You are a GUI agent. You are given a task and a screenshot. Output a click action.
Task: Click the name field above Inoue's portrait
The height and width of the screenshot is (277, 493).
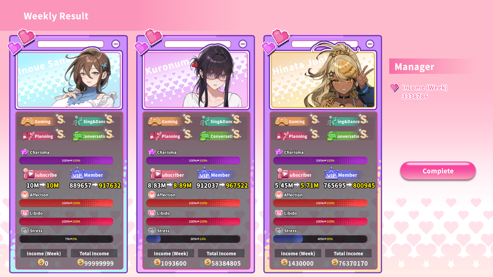click(71, 44)
